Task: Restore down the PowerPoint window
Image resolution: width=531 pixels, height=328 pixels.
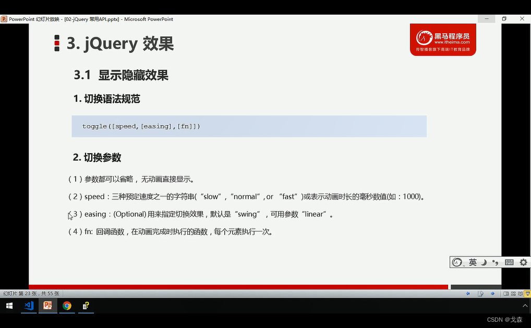Action: 504,19
